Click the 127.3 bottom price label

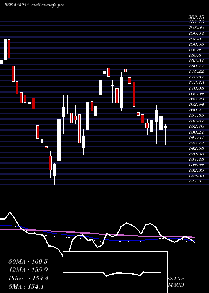point(195,181)
